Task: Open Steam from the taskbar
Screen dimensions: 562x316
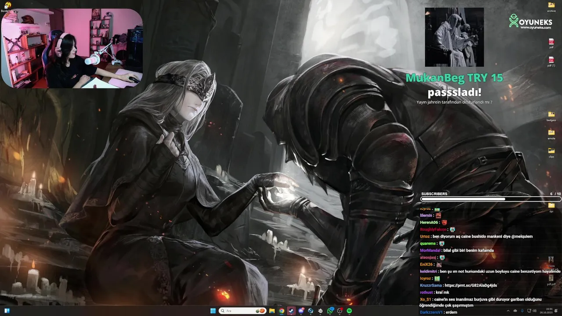Action: click(291, 311)
